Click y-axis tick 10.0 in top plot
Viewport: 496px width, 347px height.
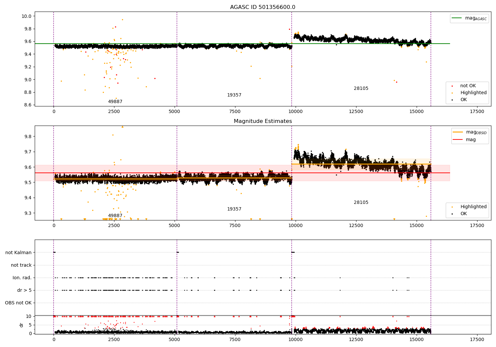27,16
